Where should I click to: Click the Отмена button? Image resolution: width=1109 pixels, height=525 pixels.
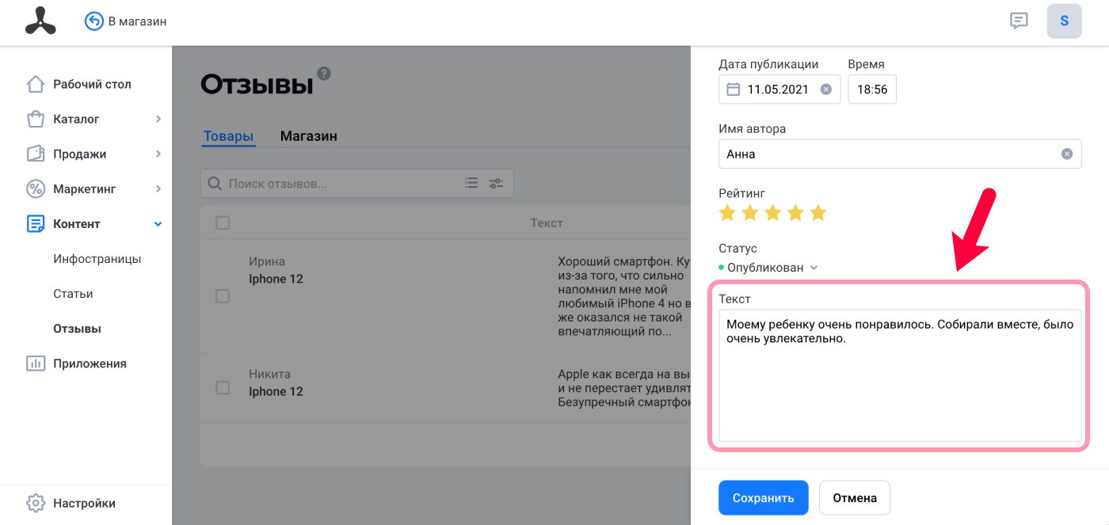(x=855, y=498)
